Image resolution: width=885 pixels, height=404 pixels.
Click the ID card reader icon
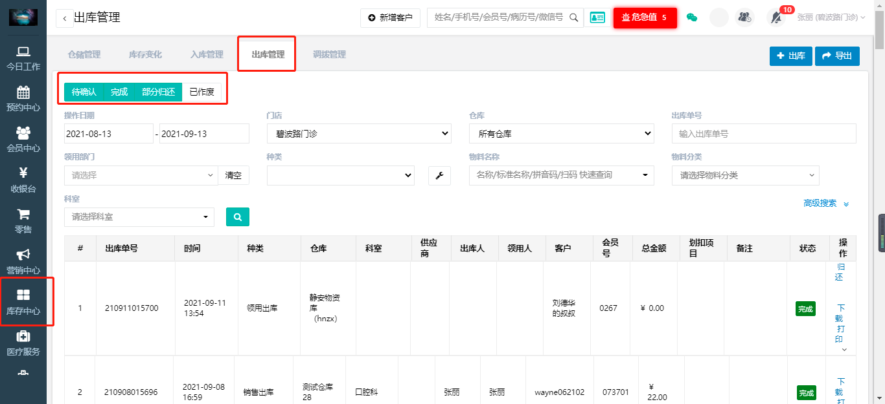[597, 18]
